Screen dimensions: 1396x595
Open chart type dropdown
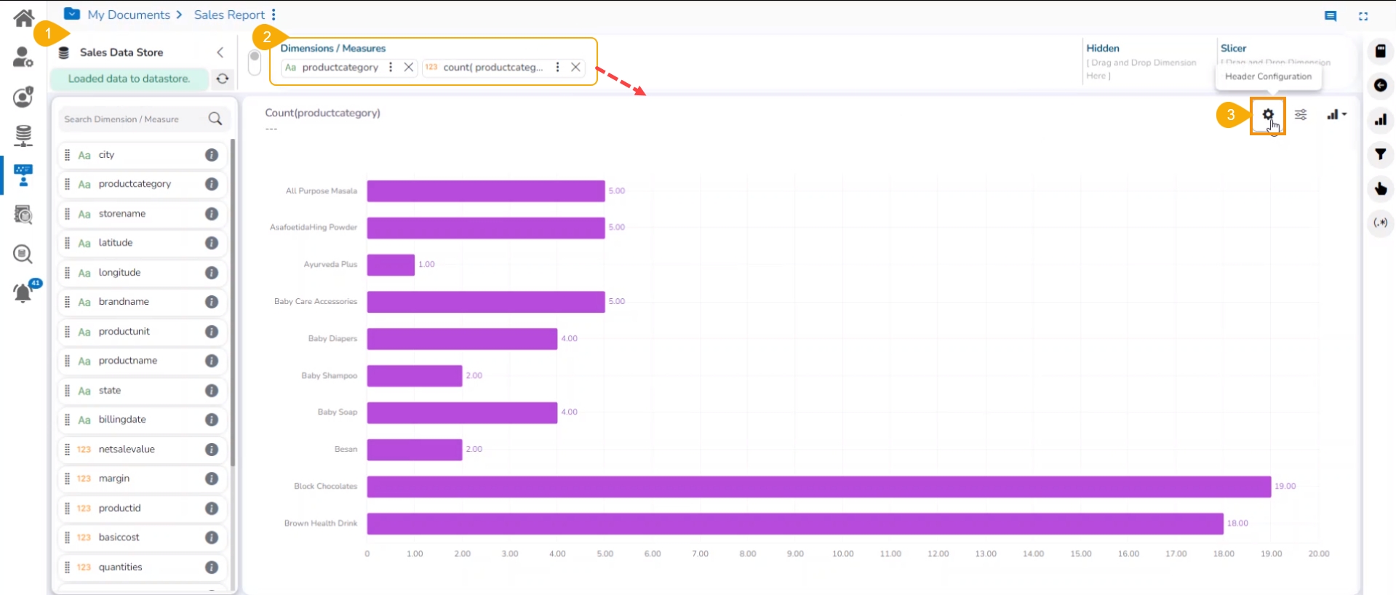1336,115
